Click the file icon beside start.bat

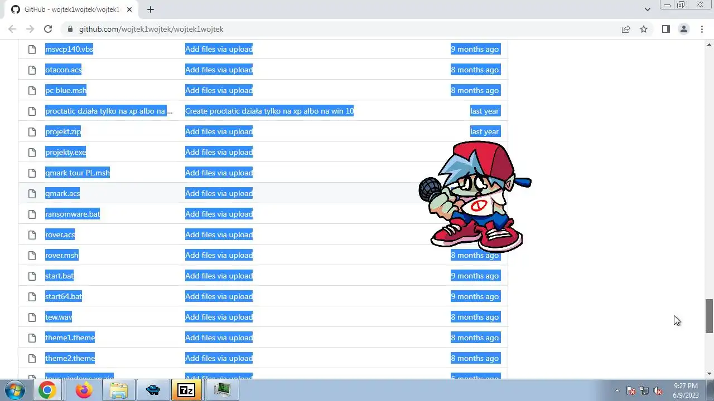[32, 276]
